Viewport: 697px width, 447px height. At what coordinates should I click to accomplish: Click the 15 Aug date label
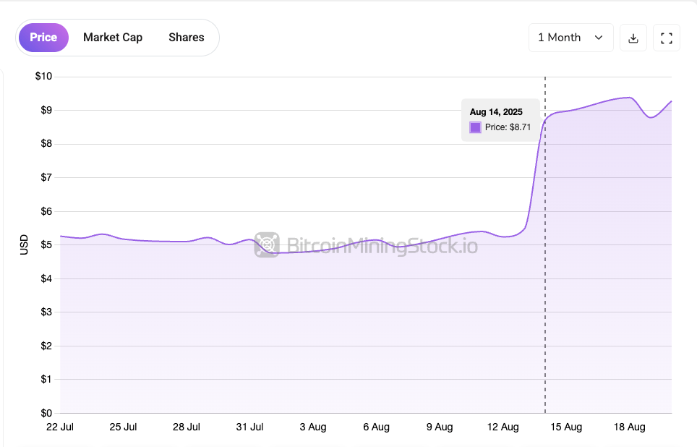(566, 427)
